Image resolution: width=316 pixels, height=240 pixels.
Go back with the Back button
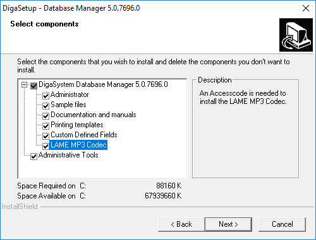coord(181,224)
